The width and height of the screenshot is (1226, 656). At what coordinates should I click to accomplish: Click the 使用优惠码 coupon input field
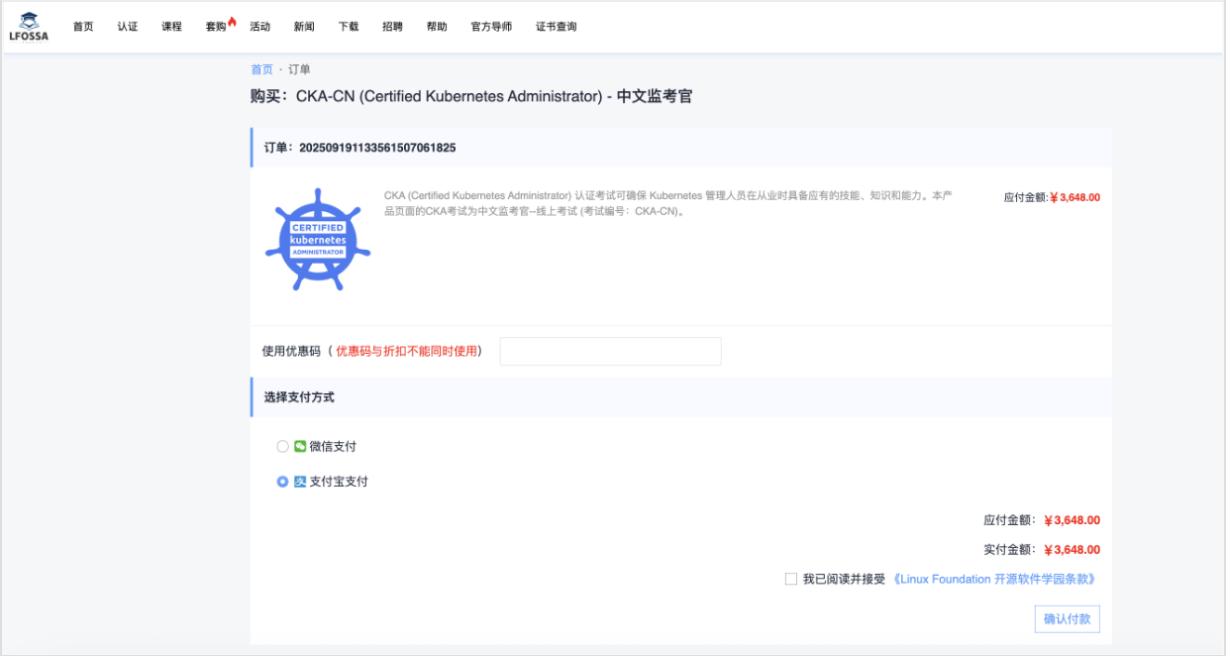[x=610, y=351]
